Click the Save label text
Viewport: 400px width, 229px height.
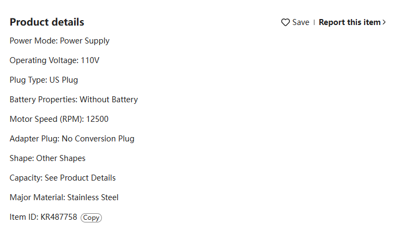coord(301,22)
